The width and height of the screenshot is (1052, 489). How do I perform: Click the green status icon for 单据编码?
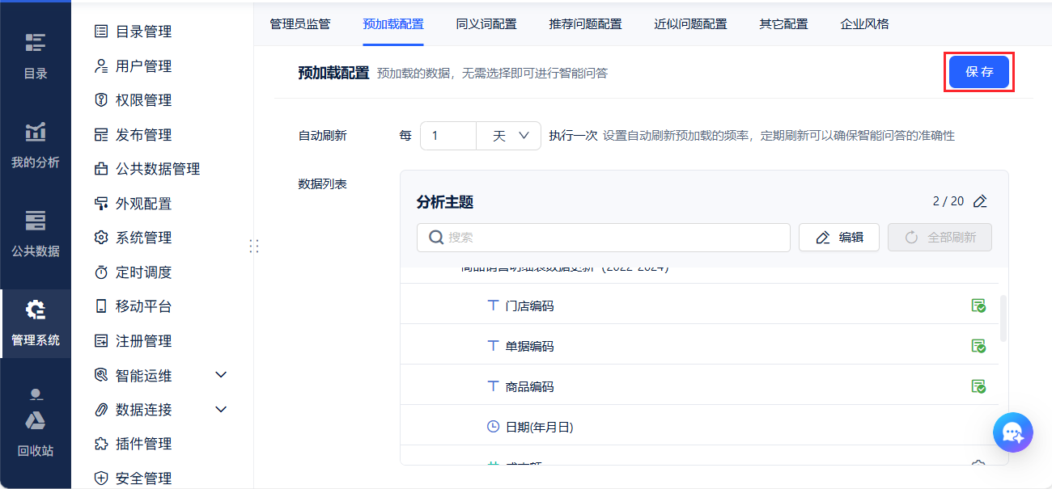pos(978,346)
